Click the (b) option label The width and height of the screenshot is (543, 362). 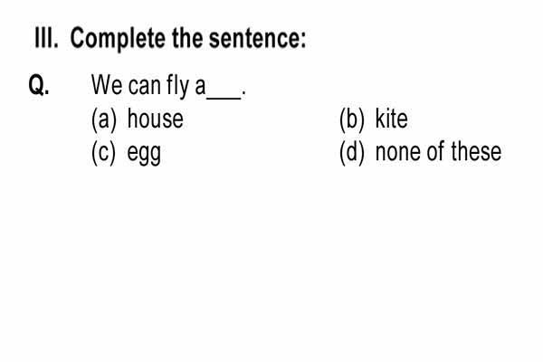(x=352, y=119)
